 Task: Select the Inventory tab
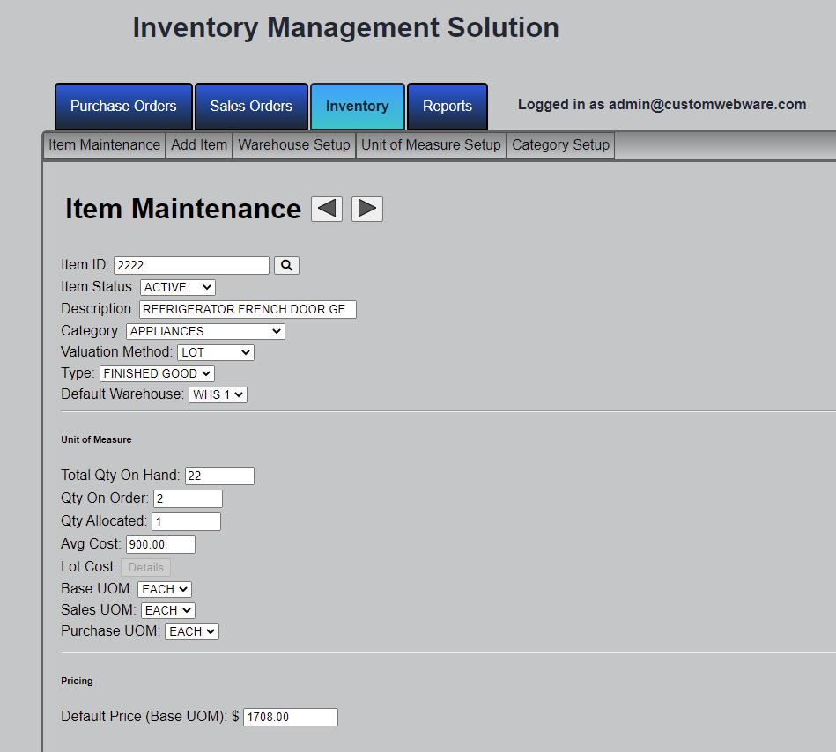pos(358,106)
